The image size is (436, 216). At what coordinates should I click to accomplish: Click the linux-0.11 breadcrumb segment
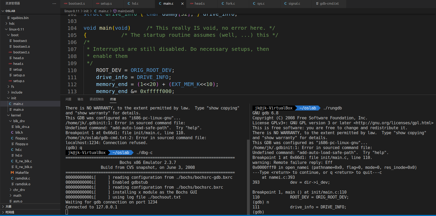(x=72, y=11)
